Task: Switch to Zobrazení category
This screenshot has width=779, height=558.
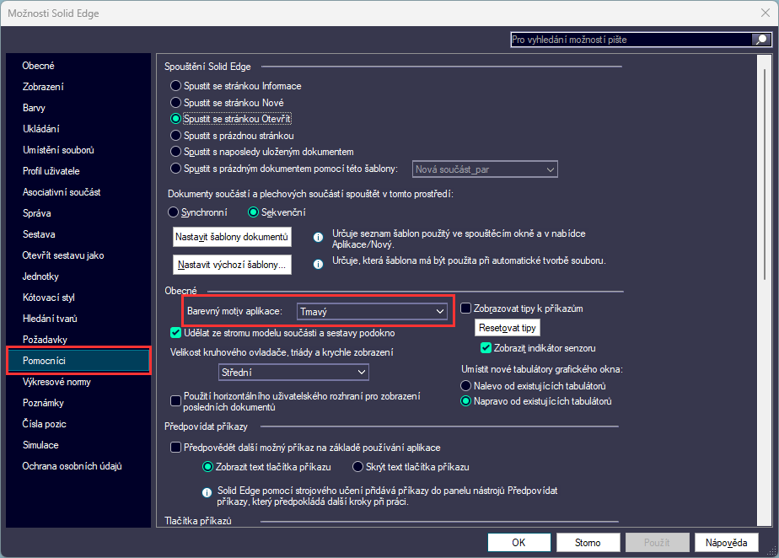Action: pos(43,87)
